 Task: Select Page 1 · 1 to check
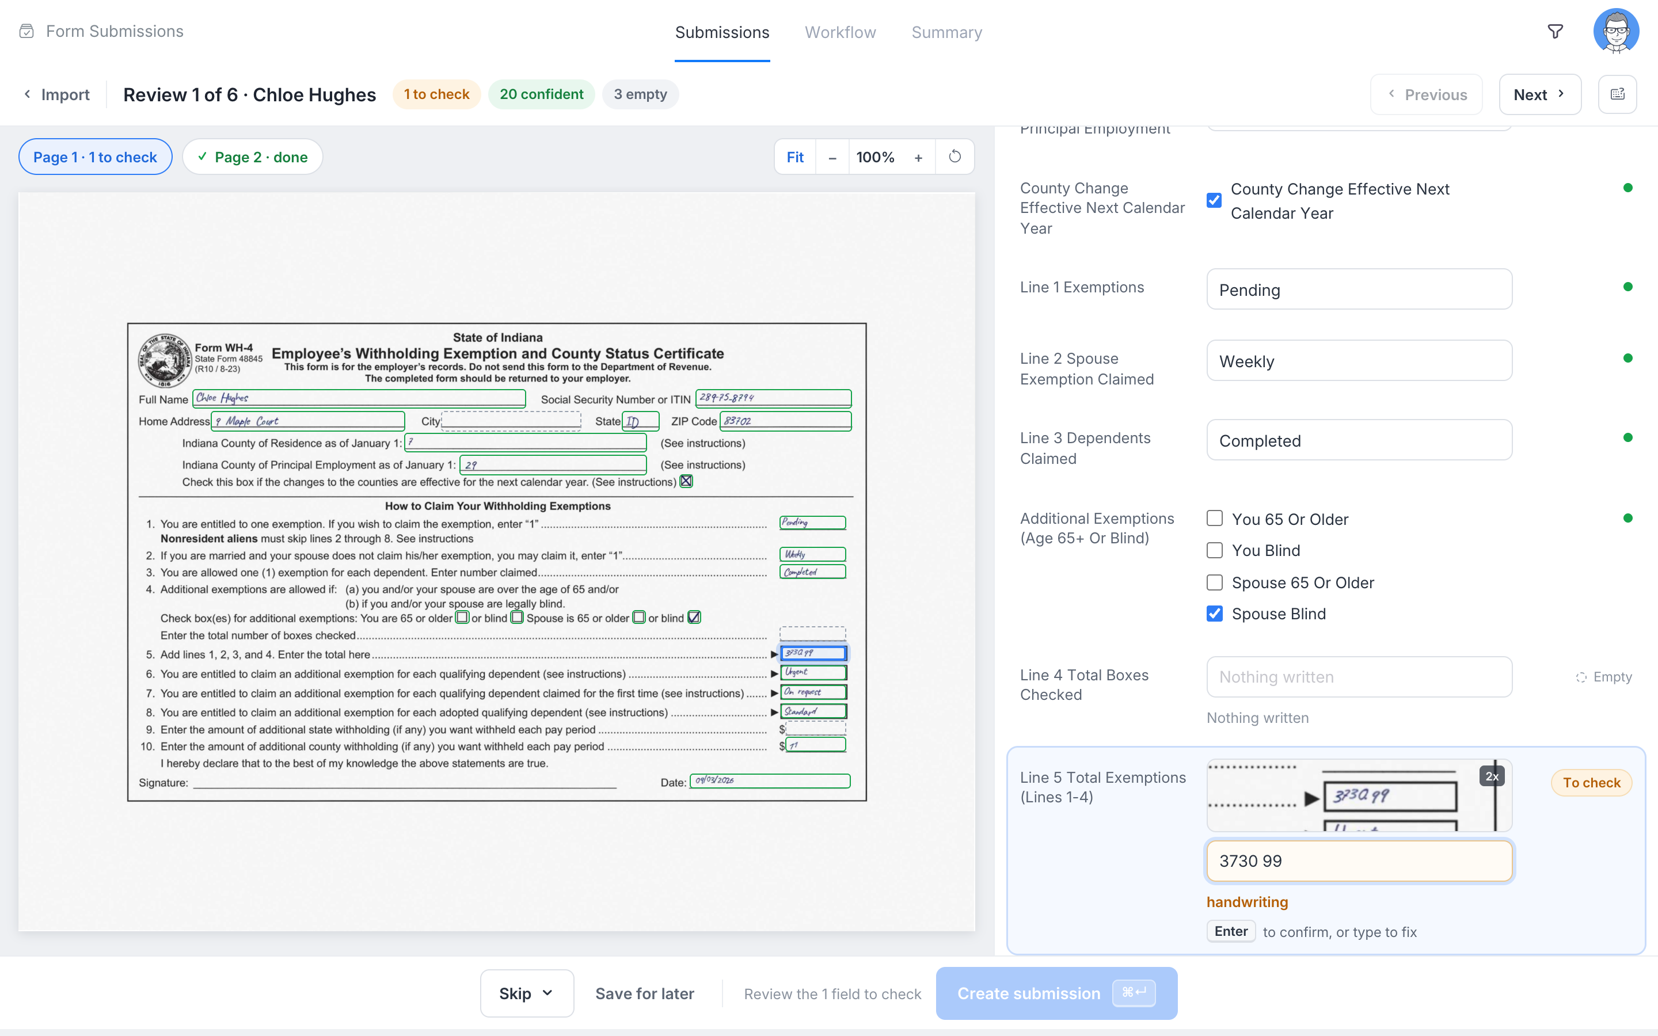coord(95,157)
